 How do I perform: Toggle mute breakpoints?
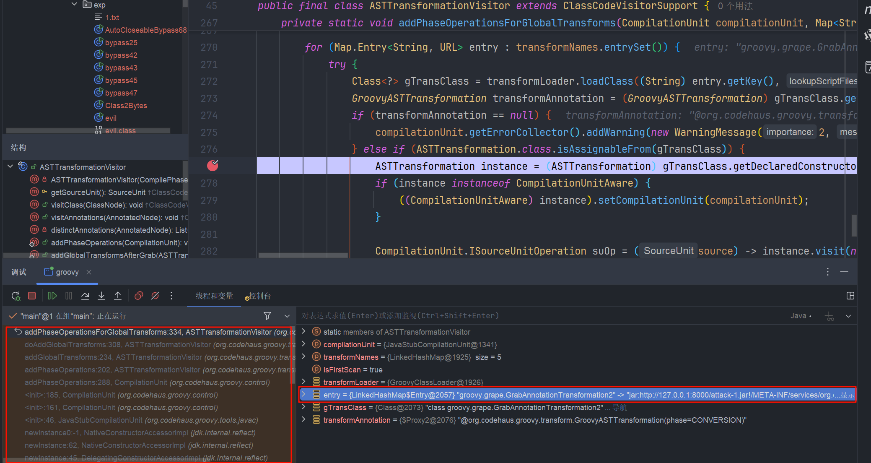click(x=155, y=296)
